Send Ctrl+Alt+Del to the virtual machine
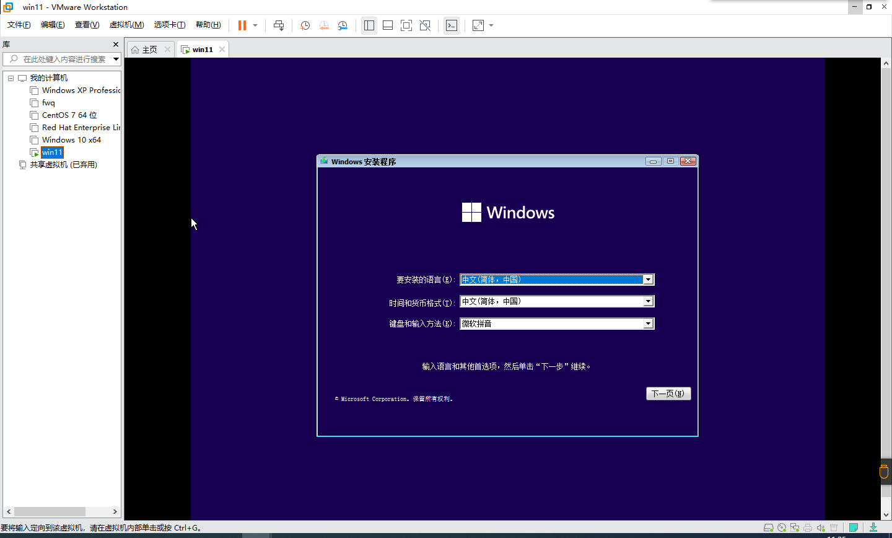 [x=279, y=25]
